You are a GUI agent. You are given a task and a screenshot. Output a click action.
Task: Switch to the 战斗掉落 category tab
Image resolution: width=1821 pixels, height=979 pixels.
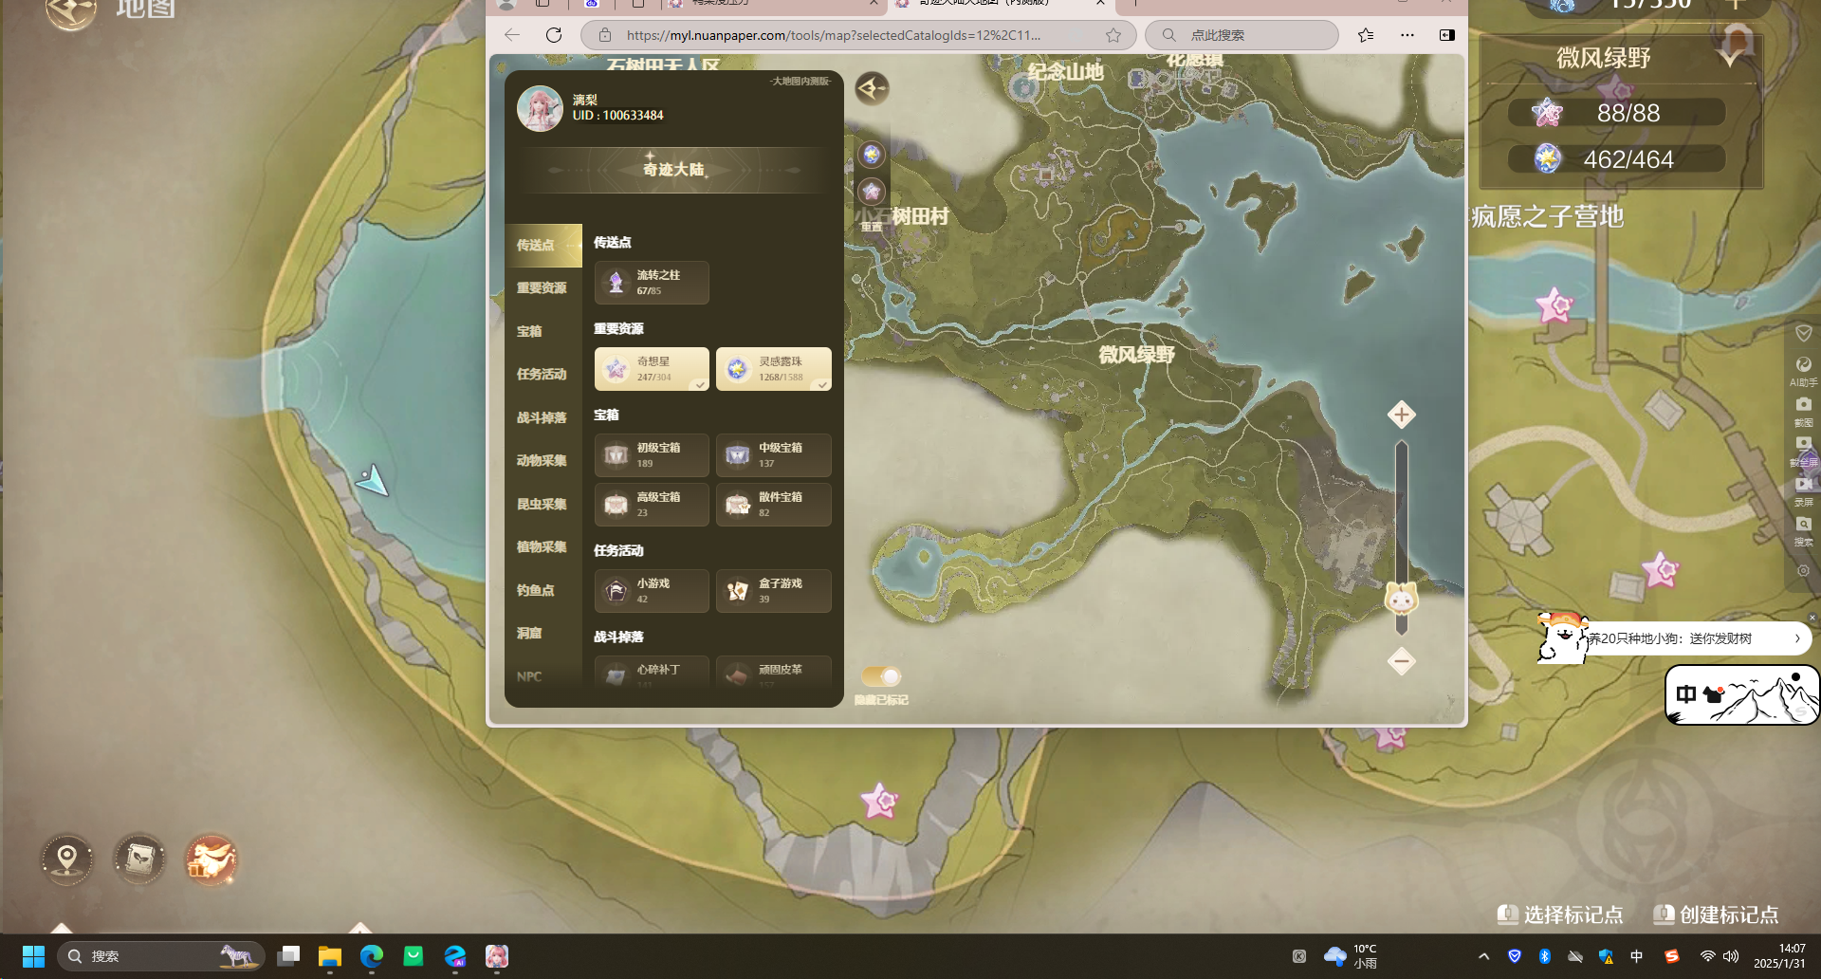tap(543, 417)
